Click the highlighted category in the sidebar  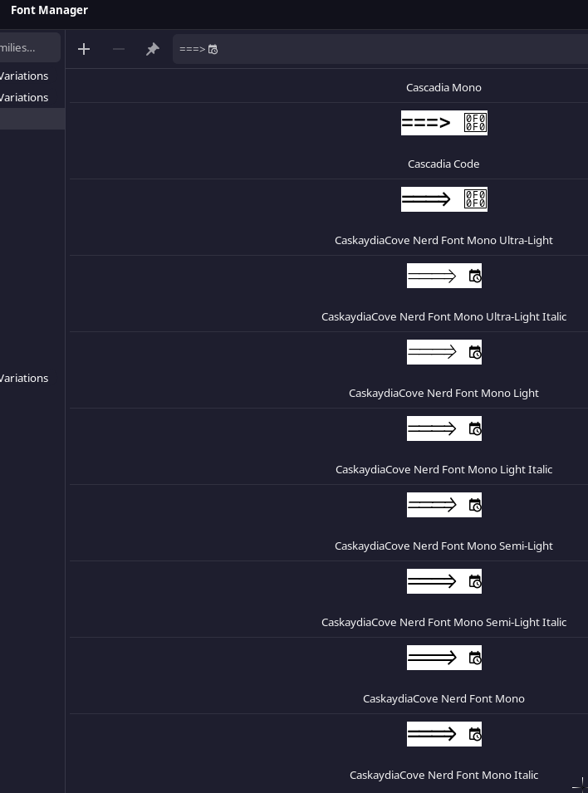point(32,119)
